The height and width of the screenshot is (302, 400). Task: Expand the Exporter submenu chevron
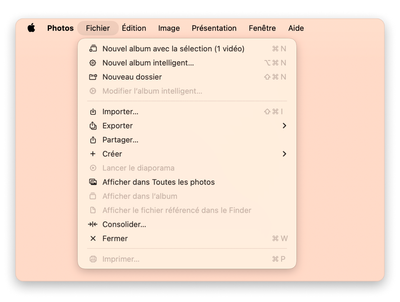coord(284,126)
